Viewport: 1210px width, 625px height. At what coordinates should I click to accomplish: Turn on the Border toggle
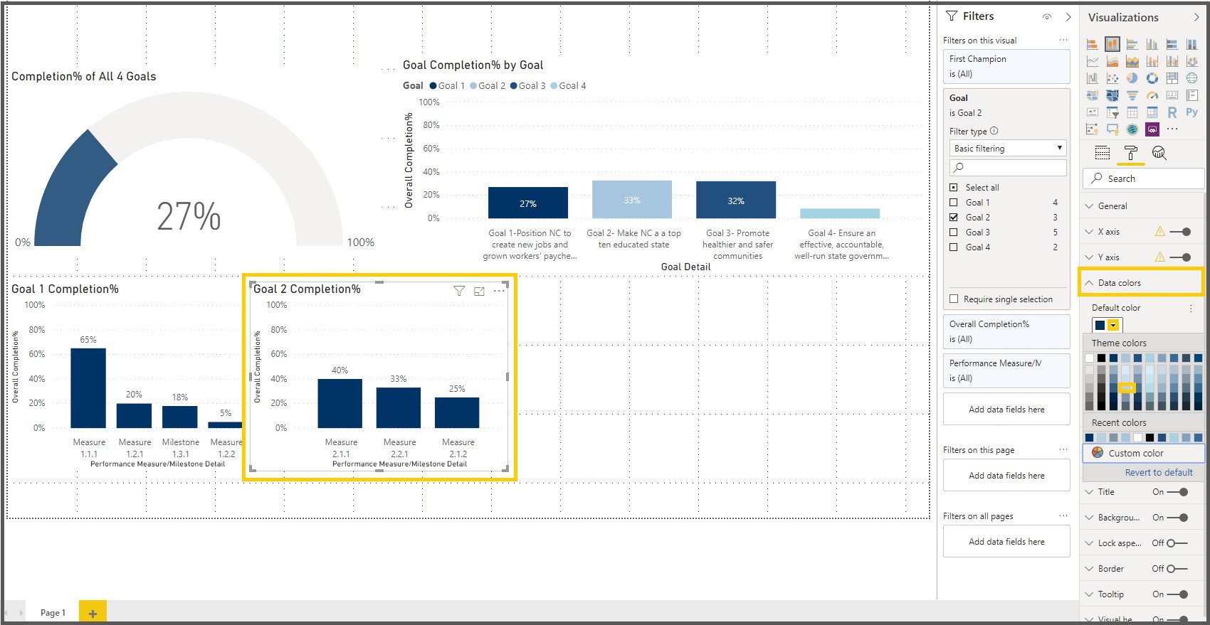(1178, 569)
